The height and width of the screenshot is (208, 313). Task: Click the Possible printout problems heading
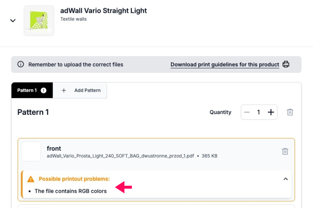[x=74, y=179]
